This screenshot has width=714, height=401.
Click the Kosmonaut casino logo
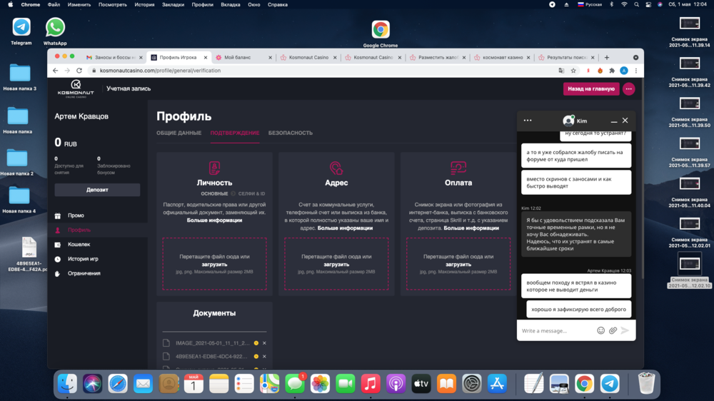point(76,88)
